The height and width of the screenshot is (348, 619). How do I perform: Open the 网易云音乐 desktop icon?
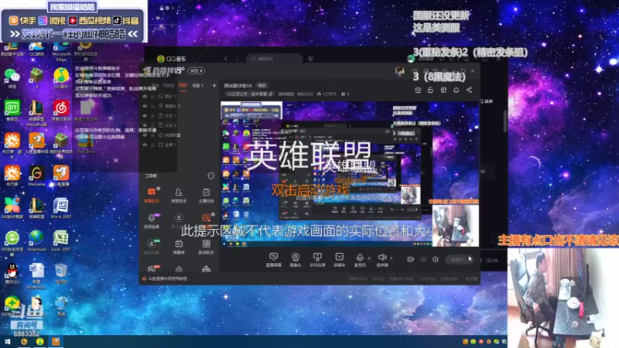[x=61, y=110]
